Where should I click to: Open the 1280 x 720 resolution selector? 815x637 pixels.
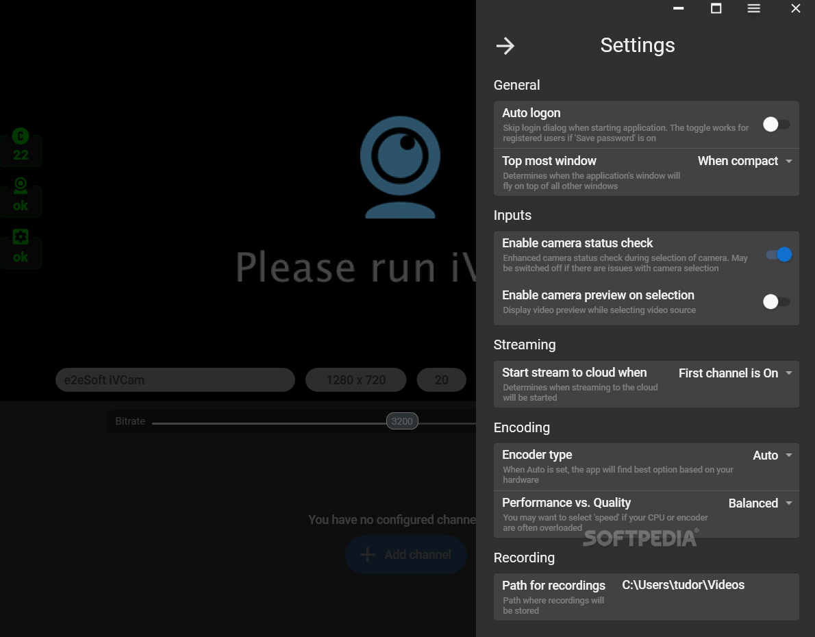click(x=356, y=379)
